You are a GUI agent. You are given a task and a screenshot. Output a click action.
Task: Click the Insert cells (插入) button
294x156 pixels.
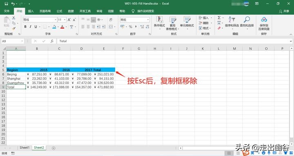tap(205, 18)
